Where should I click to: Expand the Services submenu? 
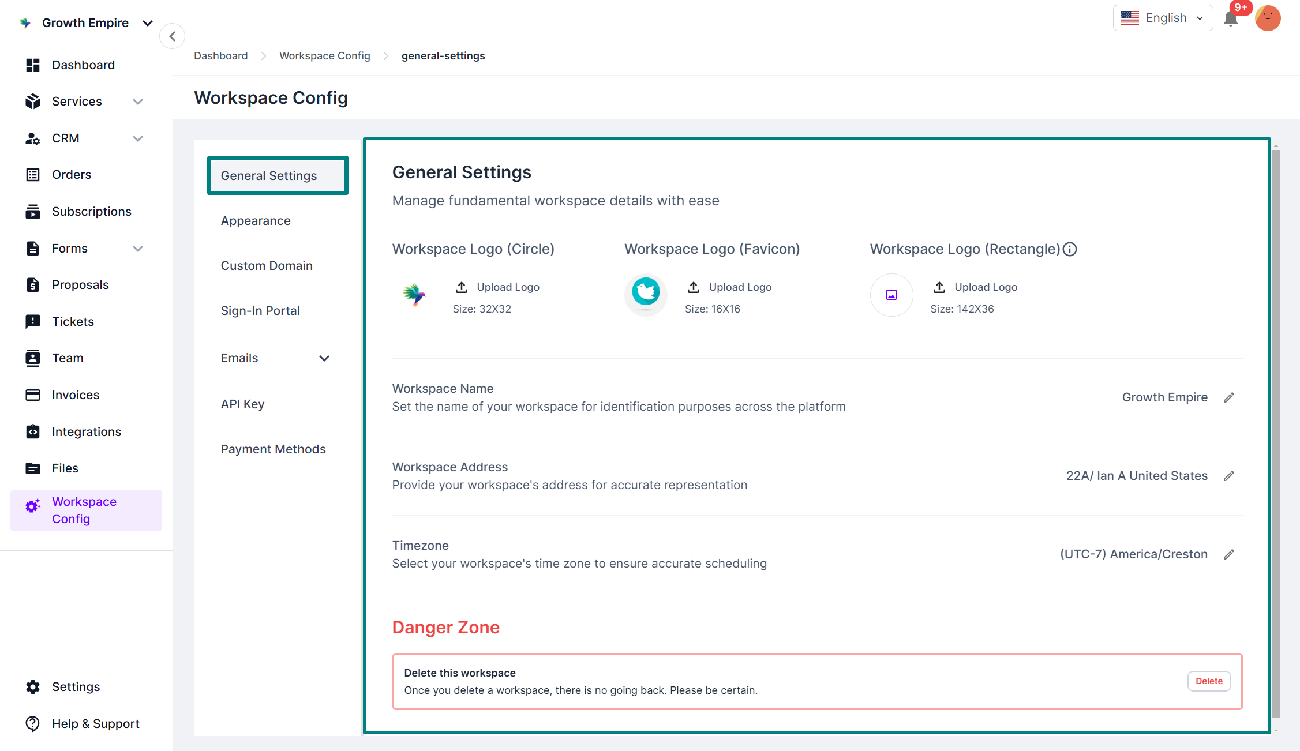click(x=137, y=102)
